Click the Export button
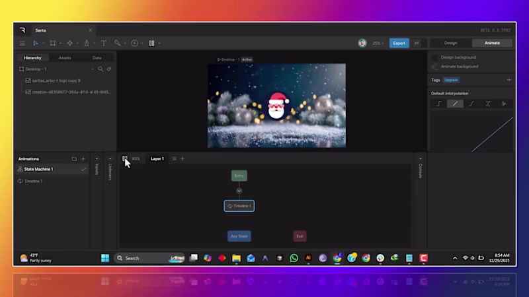 click(x=399, y=43)
